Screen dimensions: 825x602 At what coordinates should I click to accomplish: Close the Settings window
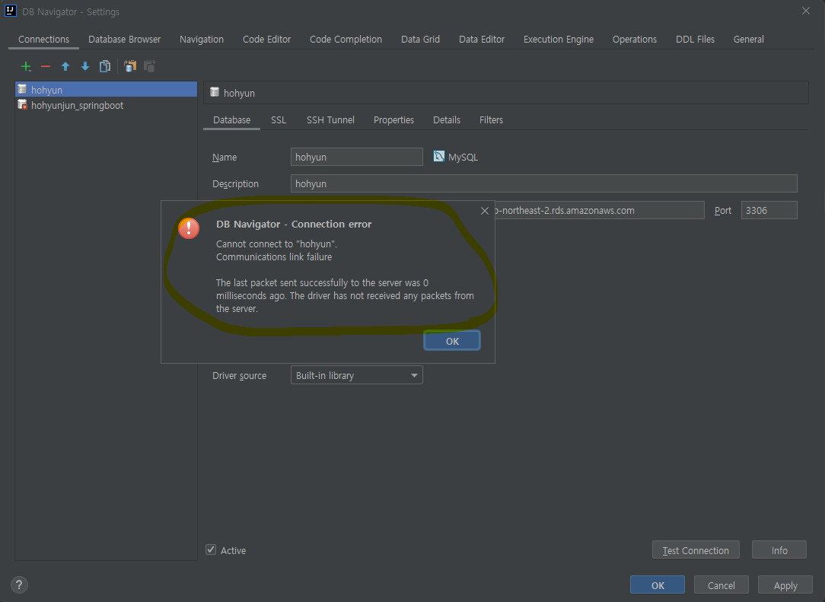pos(805,11)
